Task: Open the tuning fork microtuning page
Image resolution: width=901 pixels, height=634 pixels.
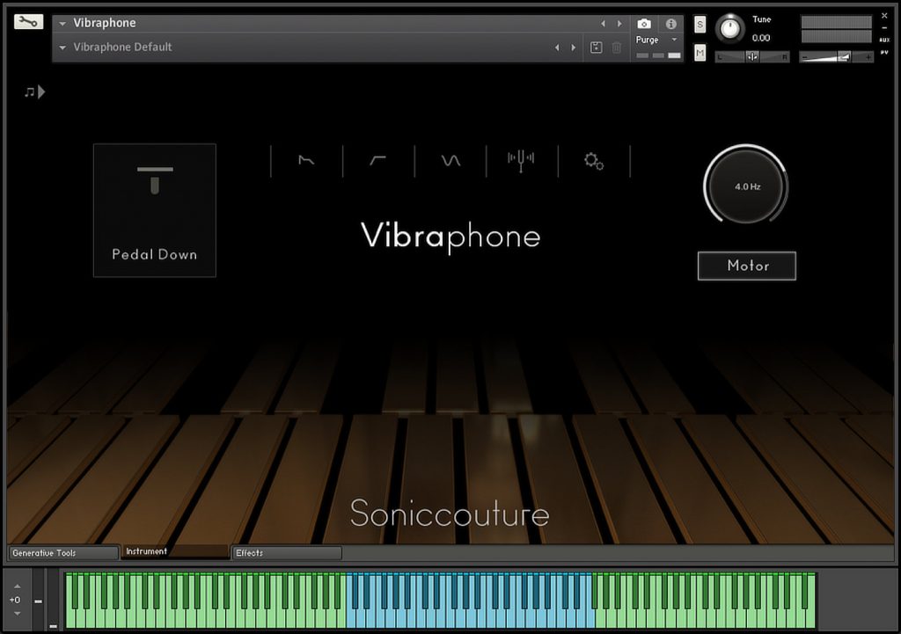Action: click(519, 161)
